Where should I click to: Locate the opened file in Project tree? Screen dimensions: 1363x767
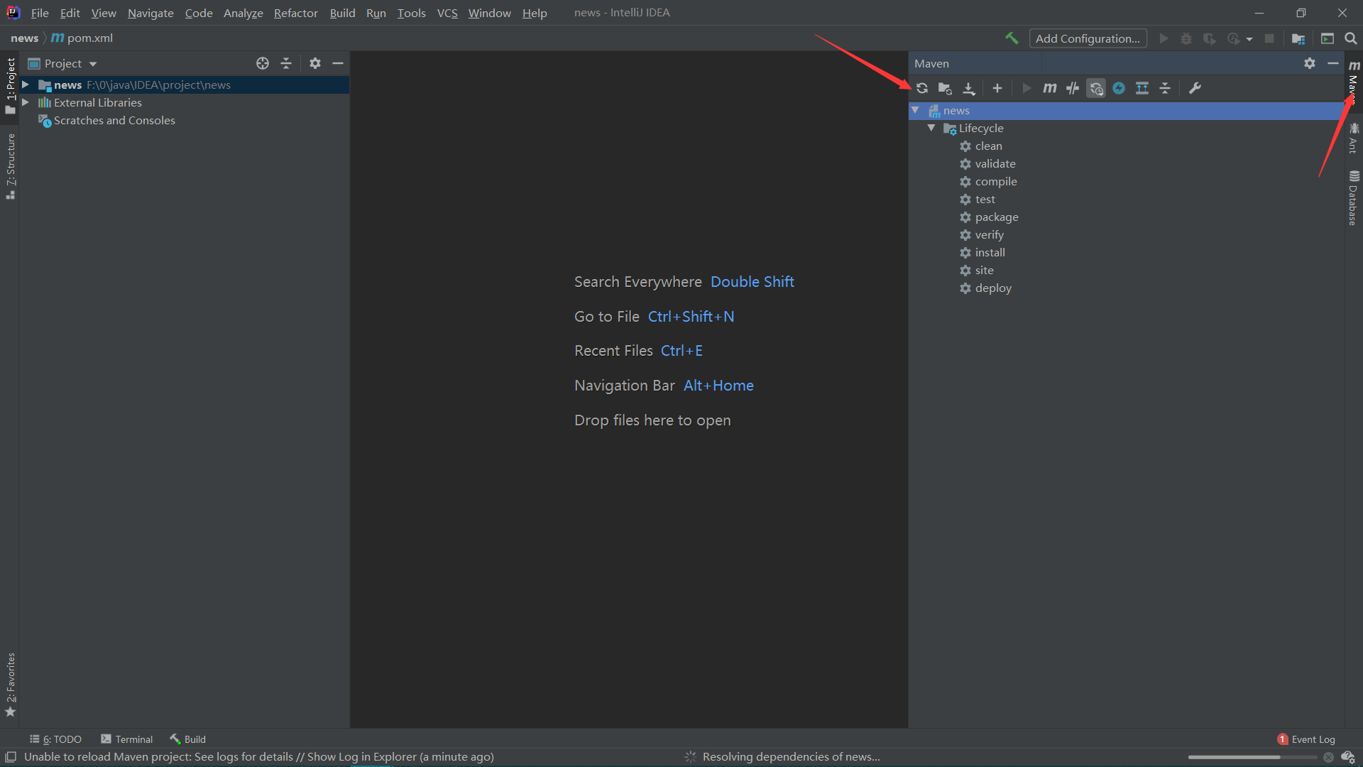pyautogui.click(x=263, y=63)
